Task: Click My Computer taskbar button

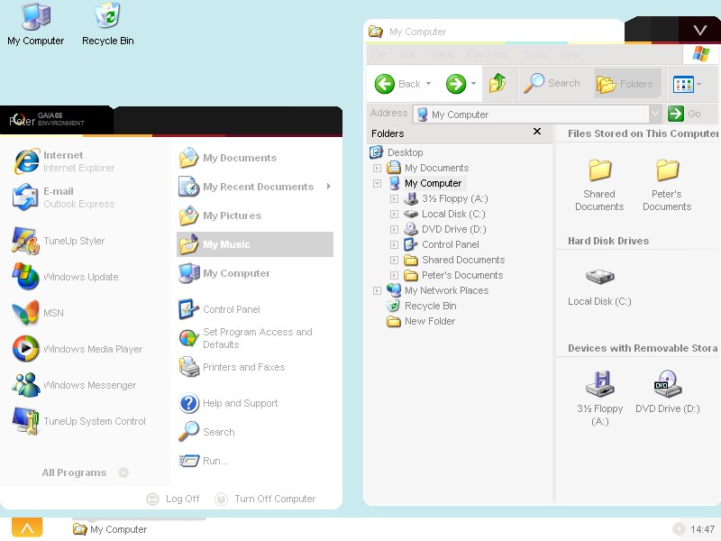Action: pyautogui.click(x=110, y=529)
